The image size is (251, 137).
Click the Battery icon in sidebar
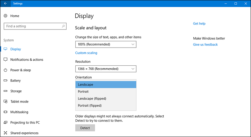[x=5, y=81]
